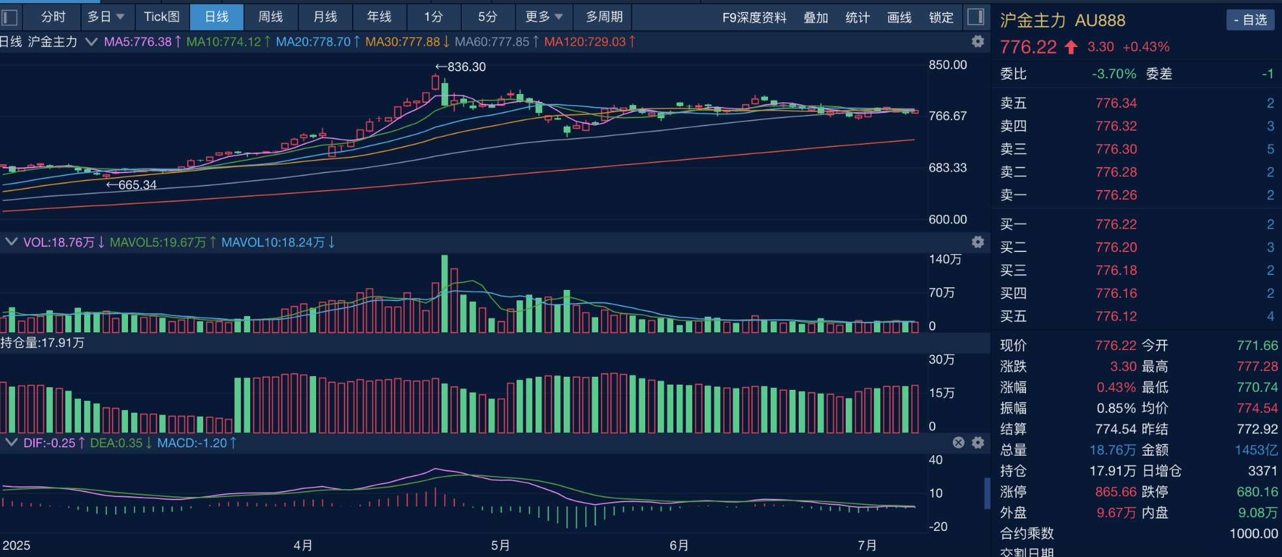
Task: Open F9深度资料 detailed info
Action: (x=754, y=18)
